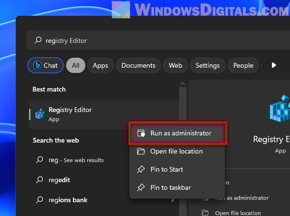The height and width of the screenshot is (216, 290).
Task: Click the shield icon beside Run as administrator
Action: tap(141, 133)
